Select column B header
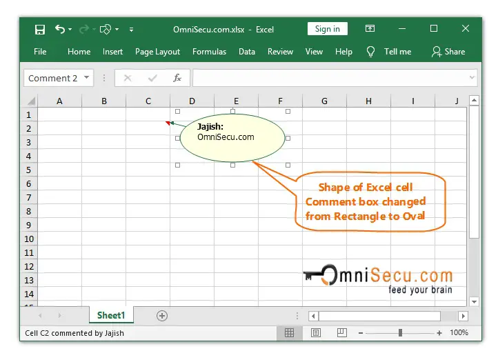This screenshot has height=362, width=498. coord(104,101)
